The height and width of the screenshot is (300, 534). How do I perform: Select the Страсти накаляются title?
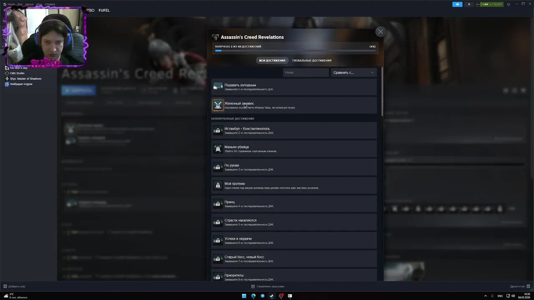coord(240,220)
